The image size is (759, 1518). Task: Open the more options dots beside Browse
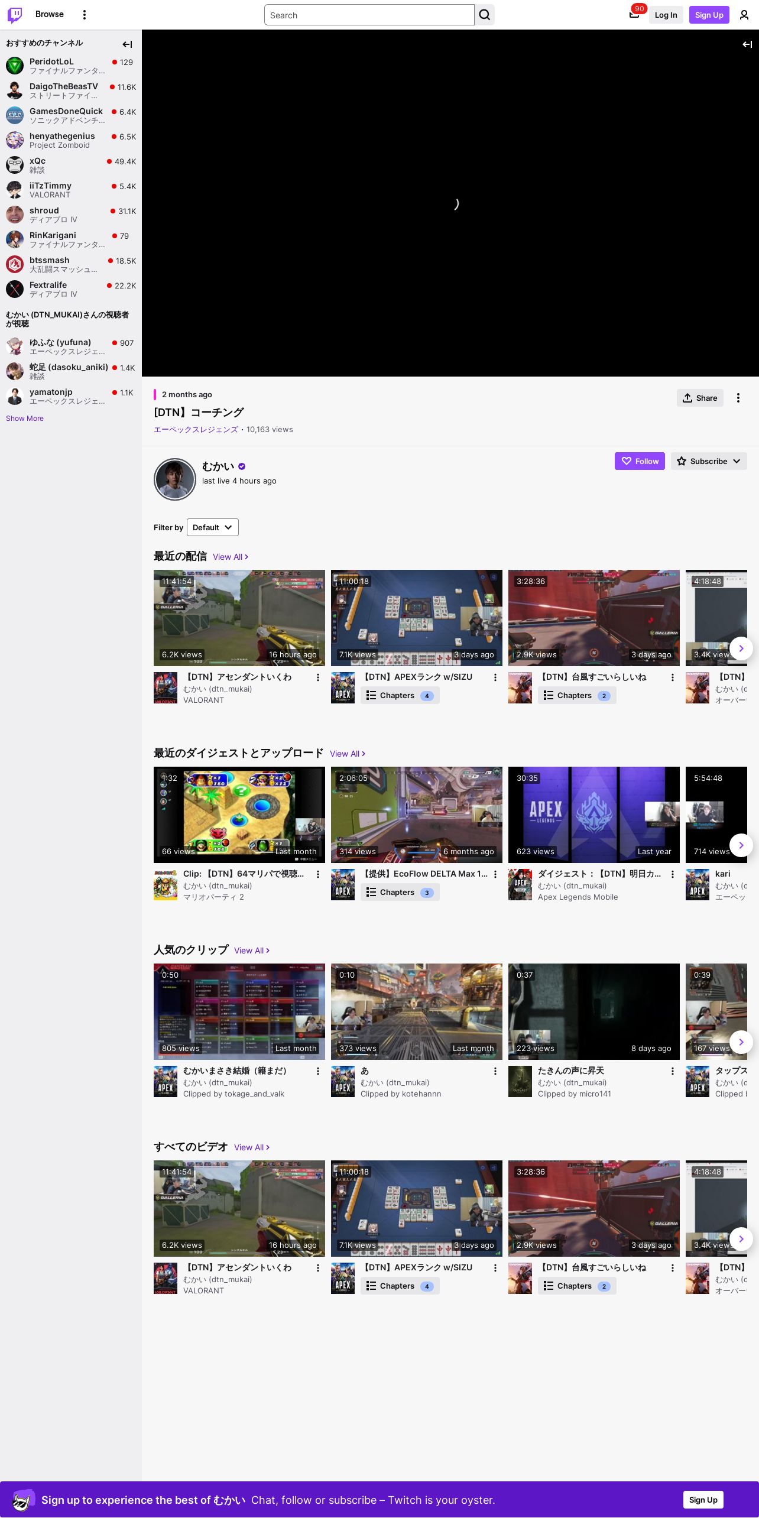[85, 15]
